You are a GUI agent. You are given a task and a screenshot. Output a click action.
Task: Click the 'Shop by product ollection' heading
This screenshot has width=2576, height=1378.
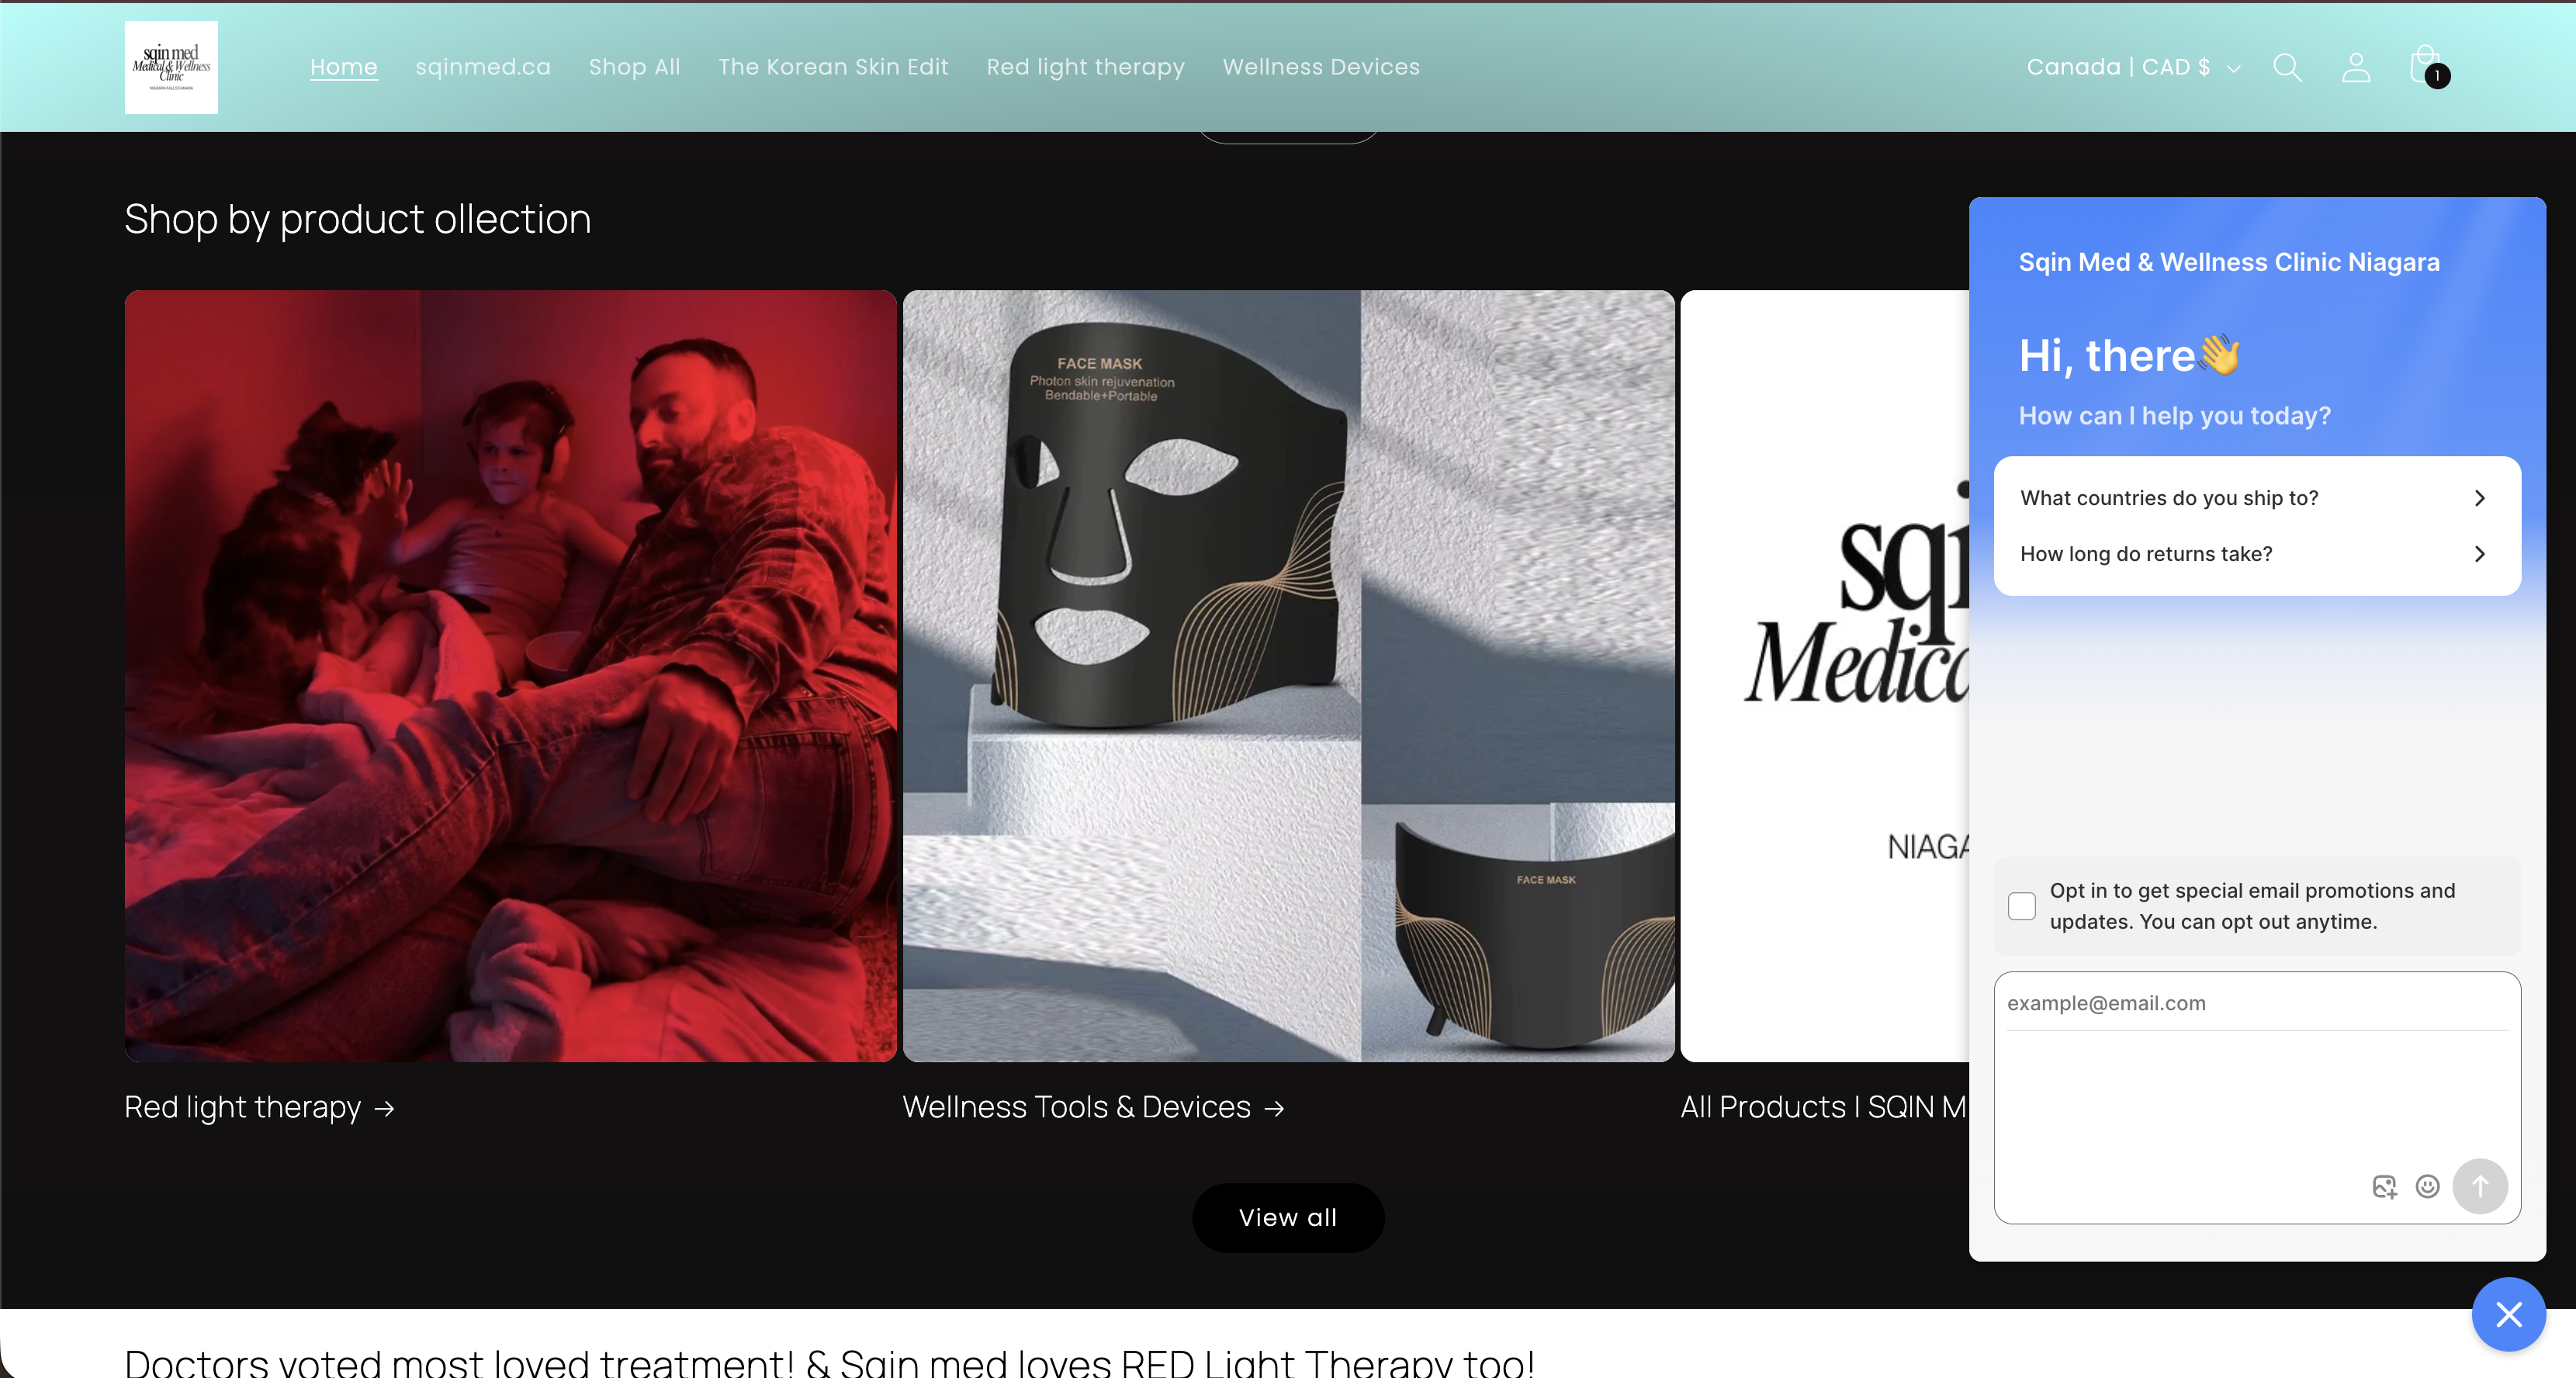358,219
